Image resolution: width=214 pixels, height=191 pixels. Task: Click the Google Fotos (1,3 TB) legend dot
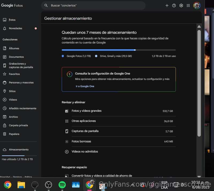click(63, 56)
